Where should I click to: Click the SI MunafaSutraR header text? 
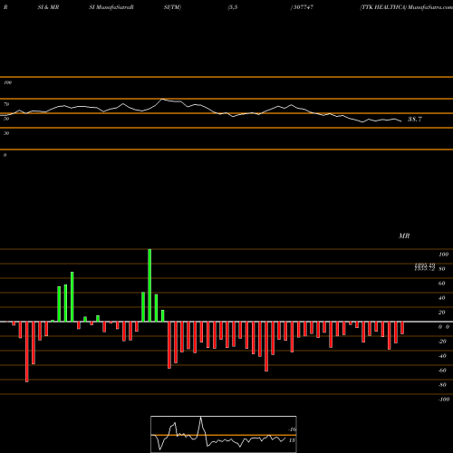(x=111, y=7)
